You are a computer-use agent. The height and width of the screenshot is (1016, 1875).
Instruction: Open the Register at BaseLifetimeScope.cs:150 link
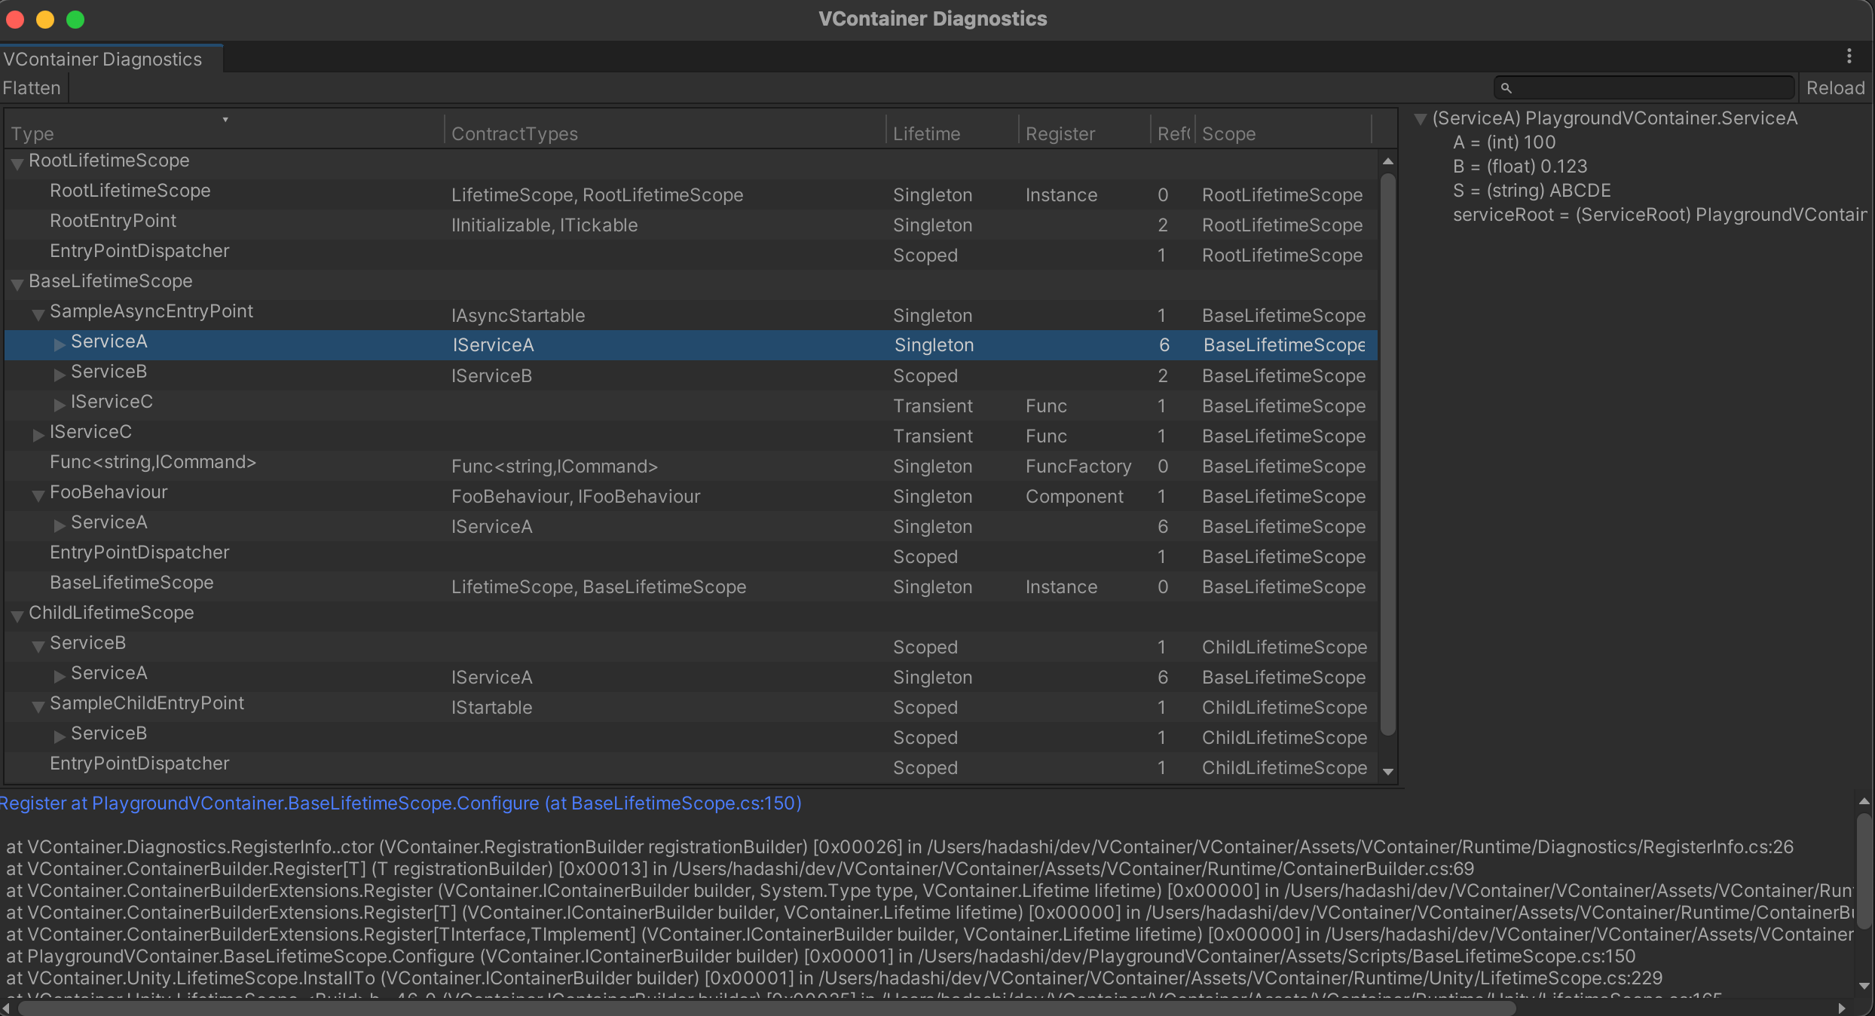point(401,803)
